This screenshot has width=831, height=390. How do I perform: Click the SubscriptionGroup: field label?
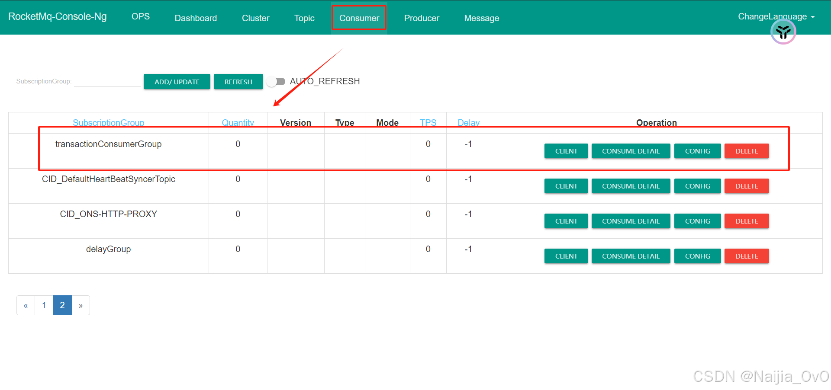pos(44,81)
